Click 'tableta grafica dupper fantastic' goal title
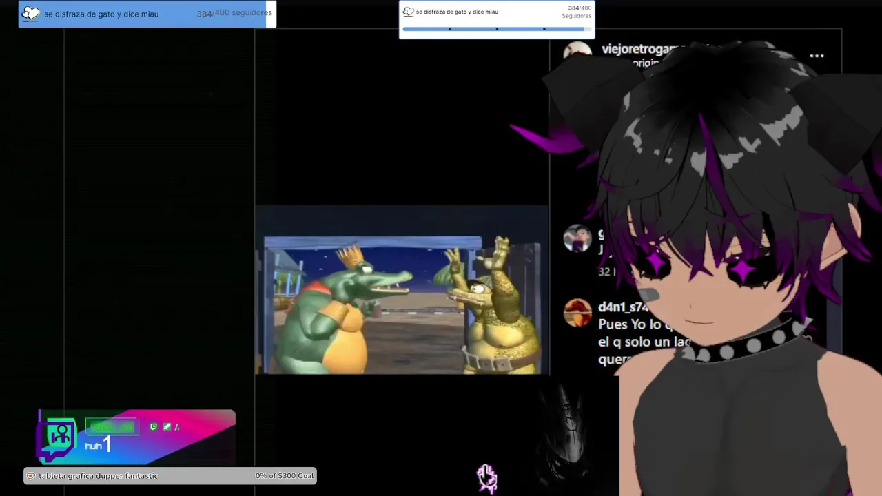882x496 pixels. [x=98, y=476]
